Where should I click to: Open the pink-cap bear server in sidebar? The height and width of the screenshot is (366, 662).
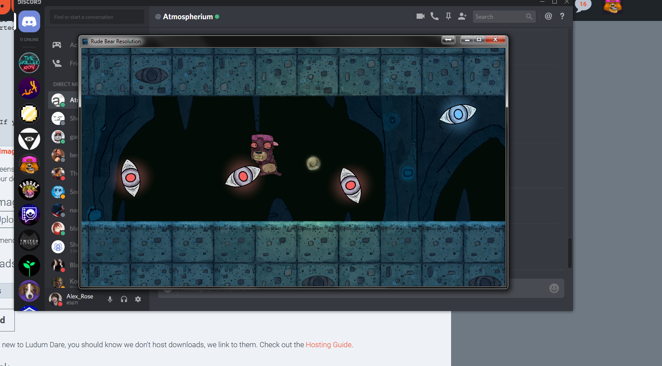[29, 165]
